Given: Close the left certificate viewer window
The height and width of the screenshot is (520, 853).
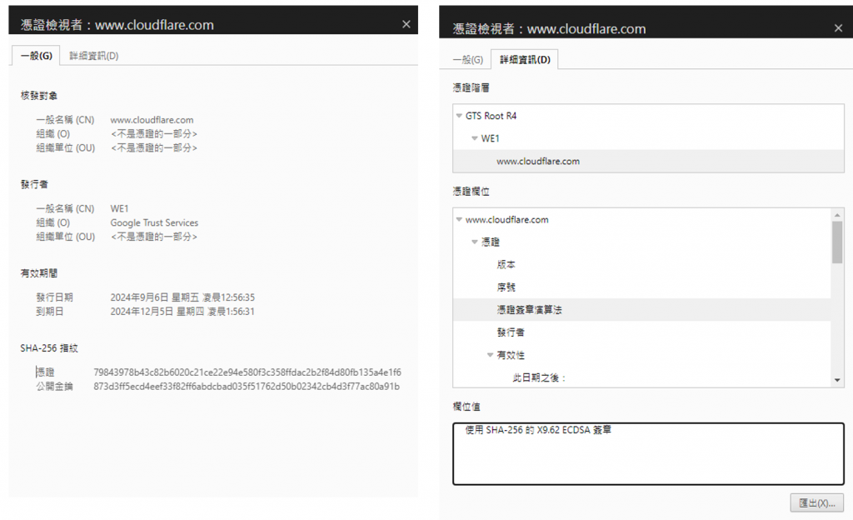Looking at the screenshot, I should click(x=406, y=24).
